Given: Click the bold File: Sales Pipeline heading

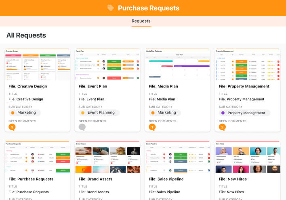Looking at the screenshot, I should tap(166, 179).
